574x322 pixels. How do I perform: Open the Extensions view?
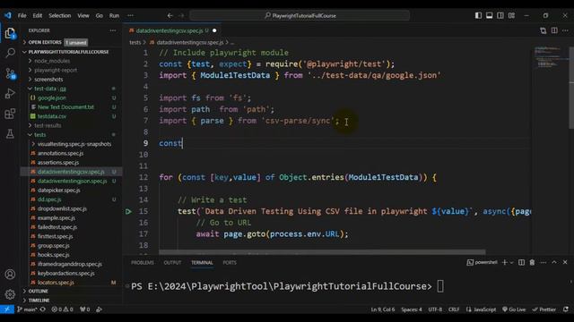tap(10, 114)
